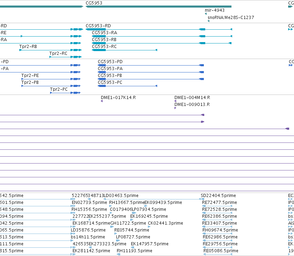
Task: Select the EK099439.5prime EST label
Action: (163, 203)
